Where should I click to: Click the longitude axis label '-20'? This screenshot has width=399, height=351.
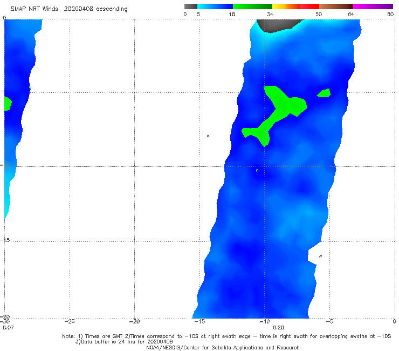(134, 321)
